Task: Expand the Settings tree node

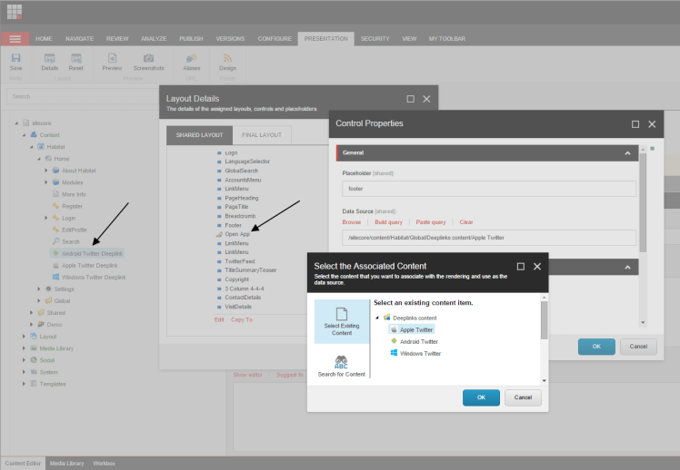Action: [x=38, y=289]
